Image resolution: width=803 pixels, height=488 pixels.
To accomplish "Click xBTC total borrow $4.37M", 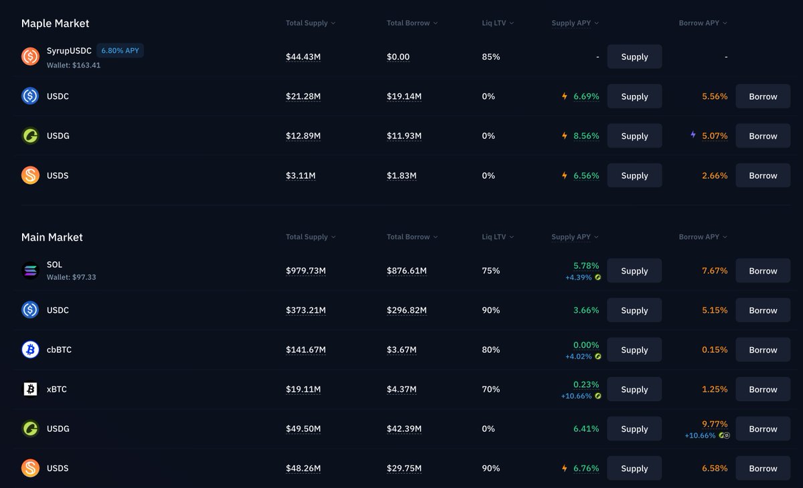I will point(401,389).
